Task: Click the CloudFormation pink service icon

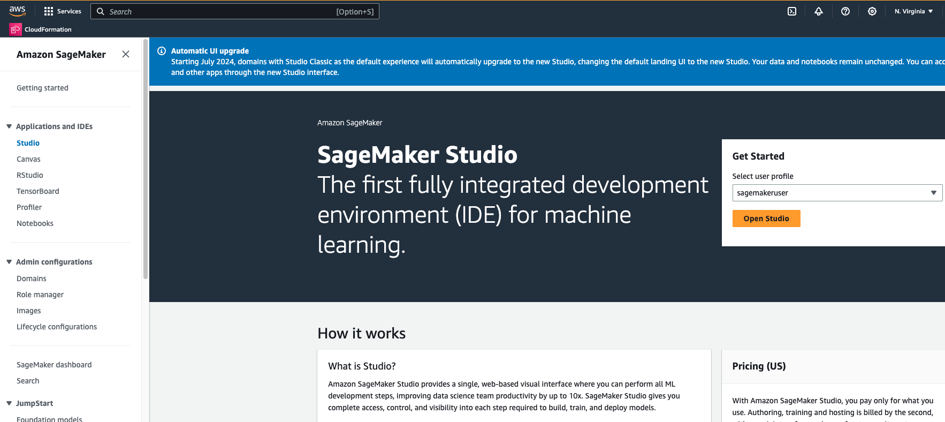Action: [16, 29]
